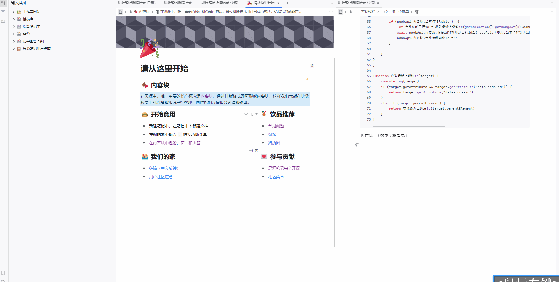Open the document tree panel icon
The image size is (559, 282).
(3, 4)
